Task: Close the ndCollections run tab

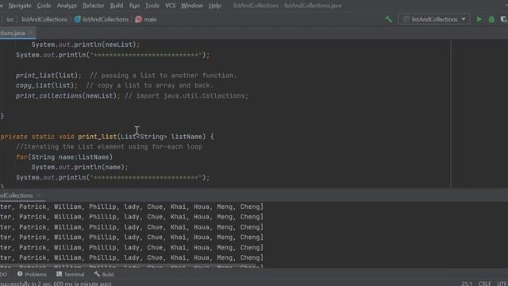Action: pyautogui.click(x=39, y=195)
